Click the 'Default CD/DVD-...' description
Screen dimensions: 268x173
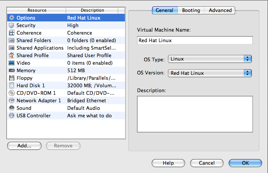click(91, 93)
